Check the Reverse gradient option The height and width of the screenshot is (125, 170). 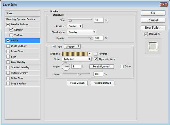96,54
